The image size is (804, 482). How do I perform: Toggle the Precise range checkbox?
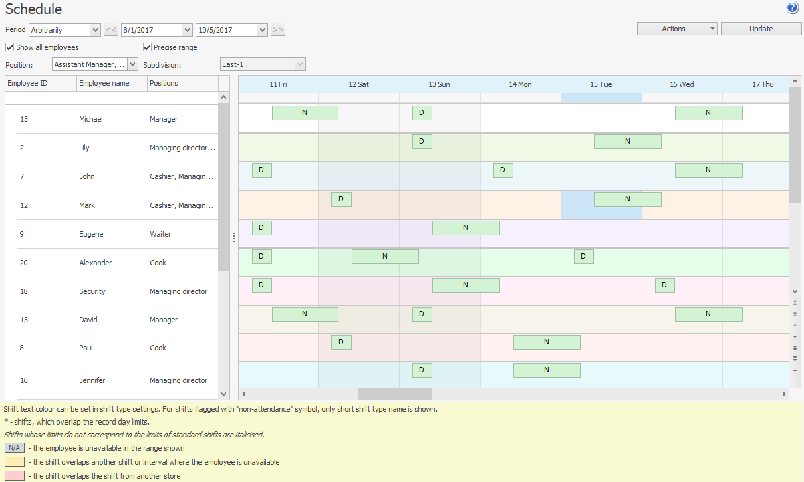coord(148,47)
